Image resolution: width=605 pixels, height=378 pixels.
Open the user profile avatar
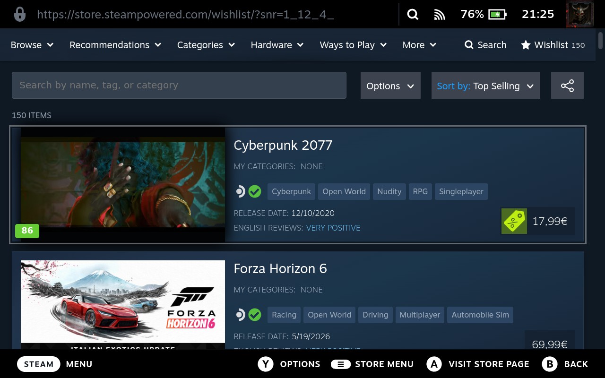[579, 14]
